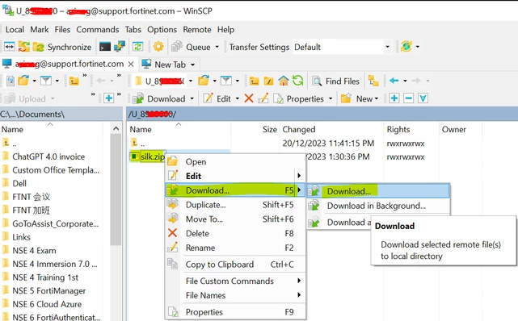
Task: Click the local panel open directory icon
Action: coord(23,81)
